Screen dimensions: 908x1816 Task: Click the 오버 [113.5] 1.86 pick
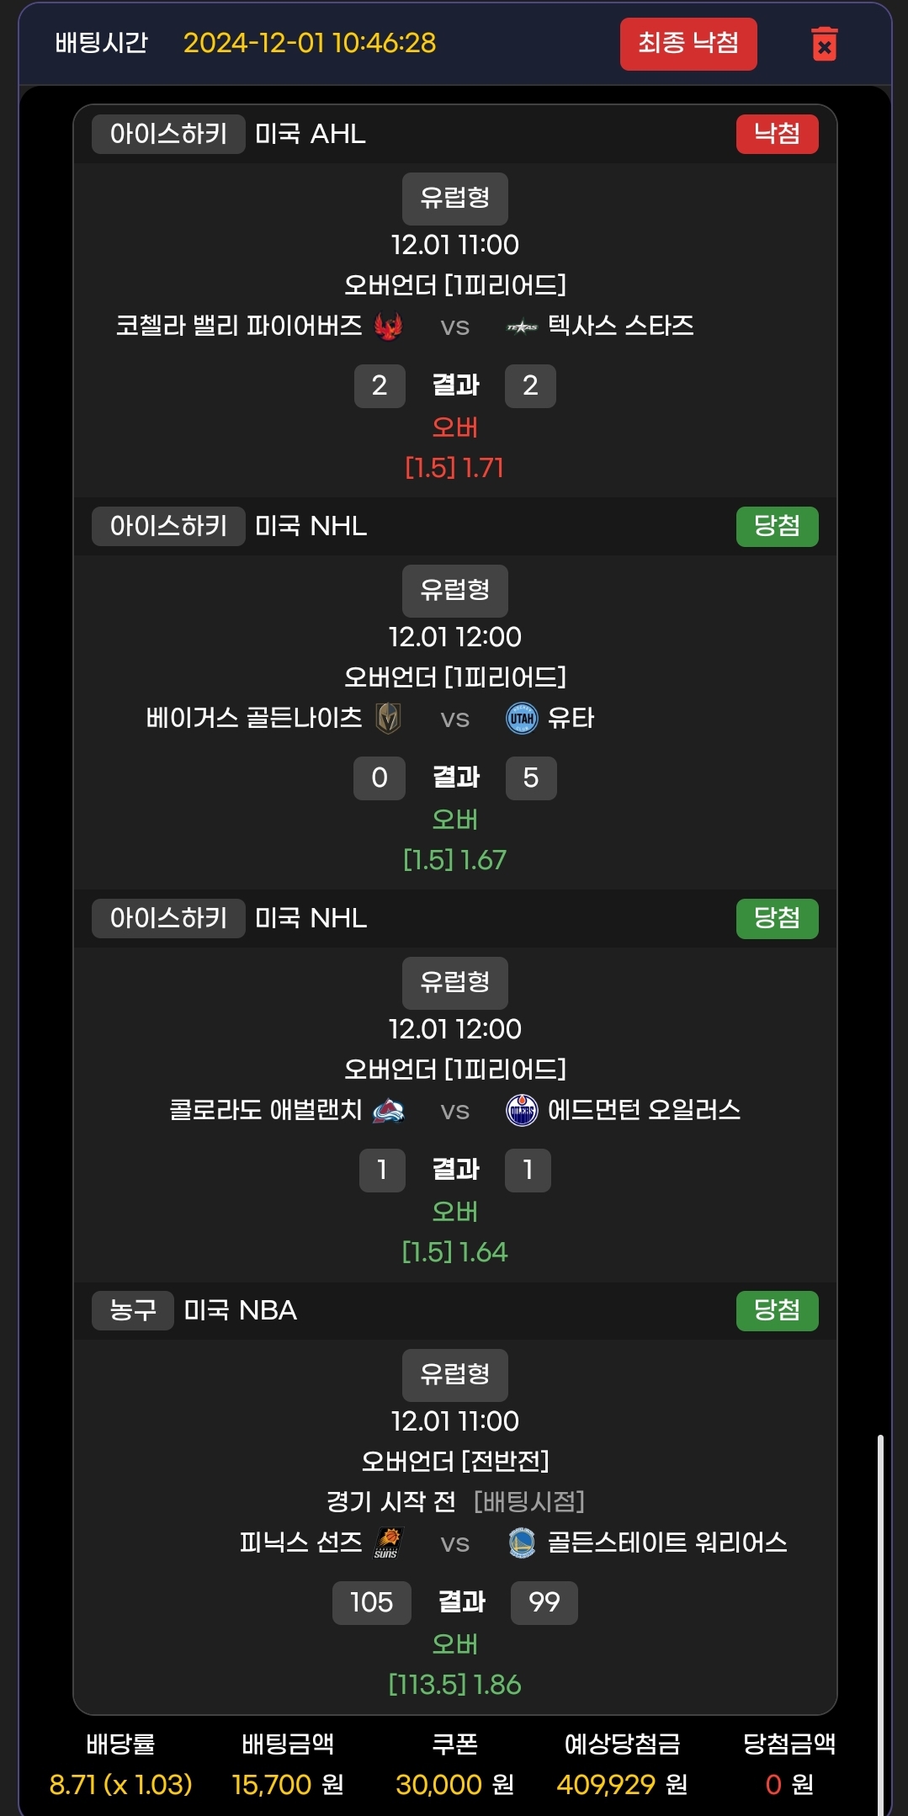pyautogui.click(x=454, y=1665)
